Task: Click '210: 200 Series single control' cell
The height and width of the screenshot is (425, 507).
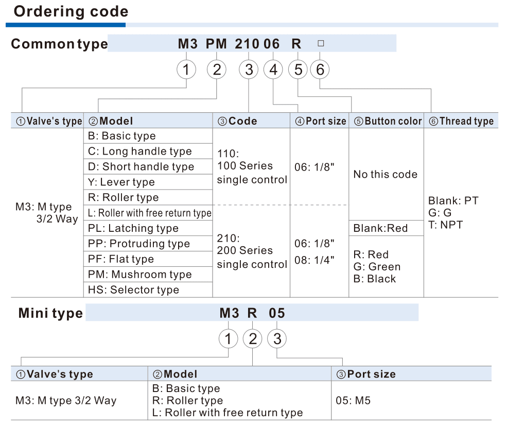Action: coord(252,251)
